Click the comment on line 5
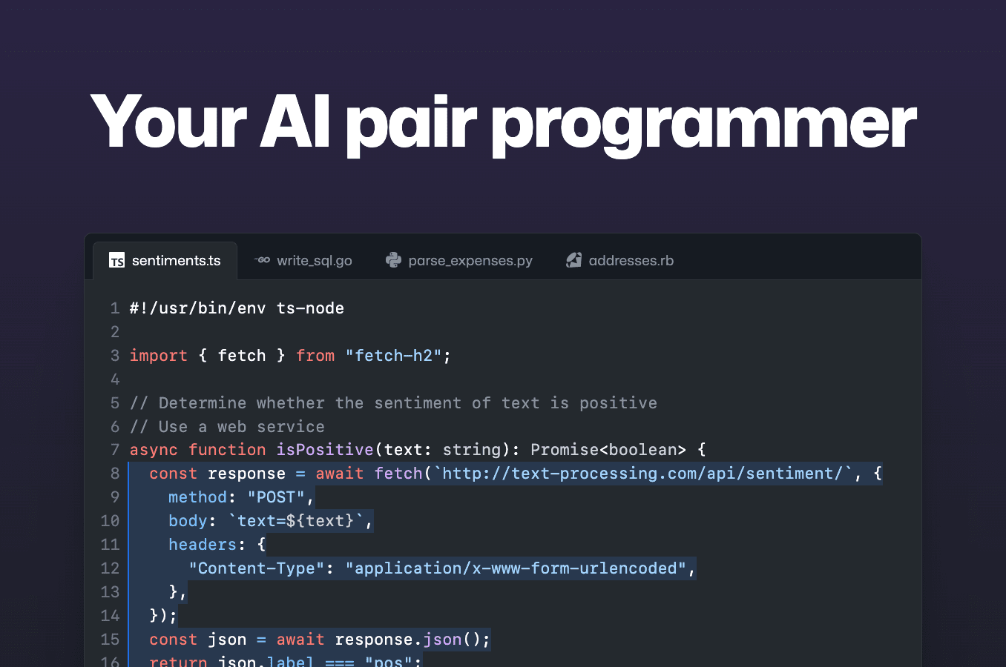The image size is (1006, 667). click(393, 402)
